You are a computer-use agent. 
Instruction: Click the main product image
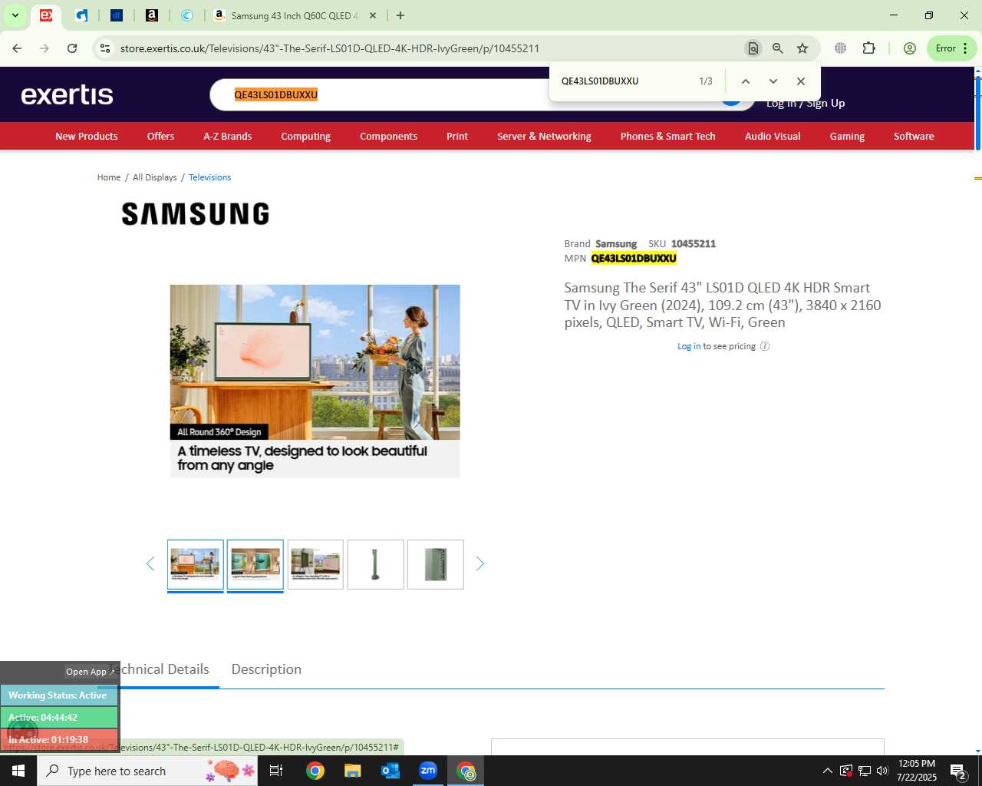pos(315,381)
